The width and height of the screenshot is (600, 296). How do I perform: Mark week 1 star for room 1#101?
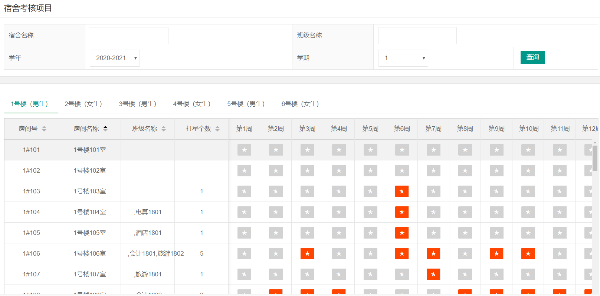tap(244, 150)
